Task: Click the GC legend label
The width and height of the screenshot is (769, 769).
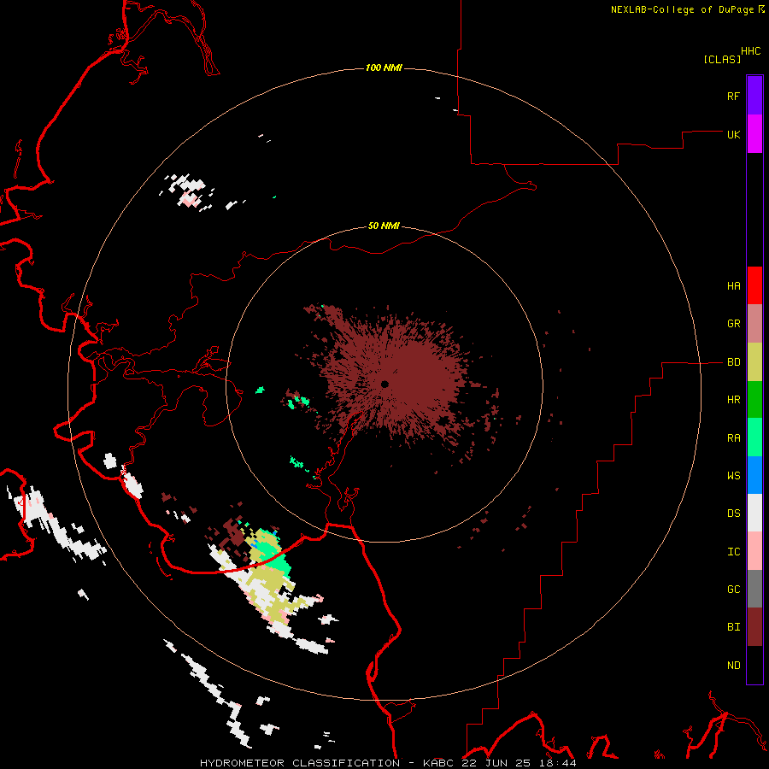Action: point(733,589)
